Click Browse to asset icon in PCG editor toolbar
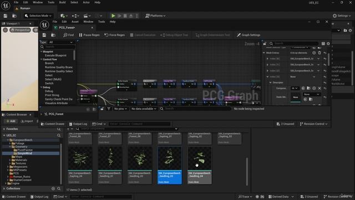This screenshot has width=355, height=200. (x=53, y=35)
